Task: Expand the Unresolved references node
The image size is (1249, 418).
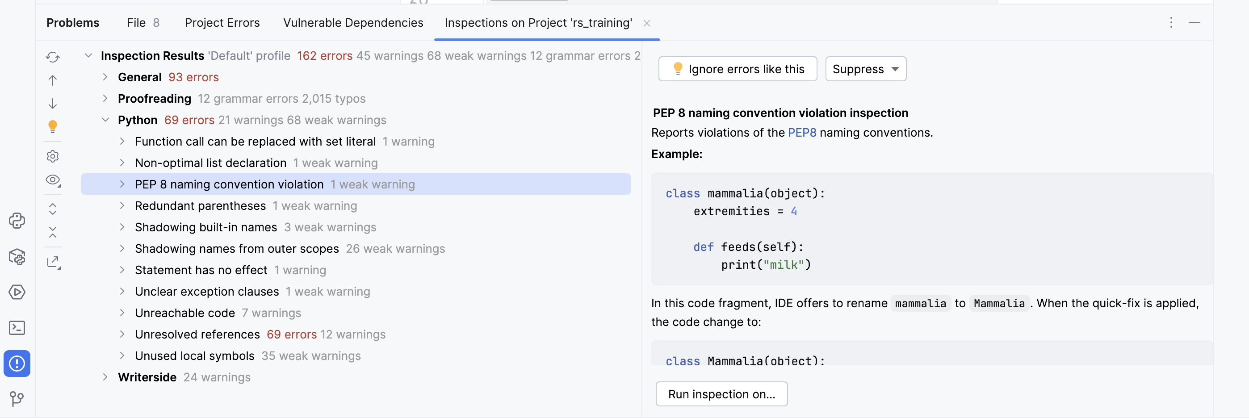Action: (122, 334)
